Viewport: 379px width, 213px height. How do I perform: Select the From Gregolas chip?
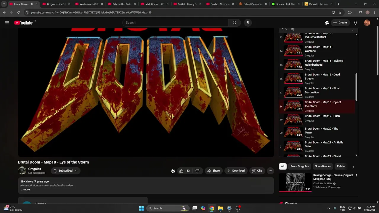(x=300, y=166)
